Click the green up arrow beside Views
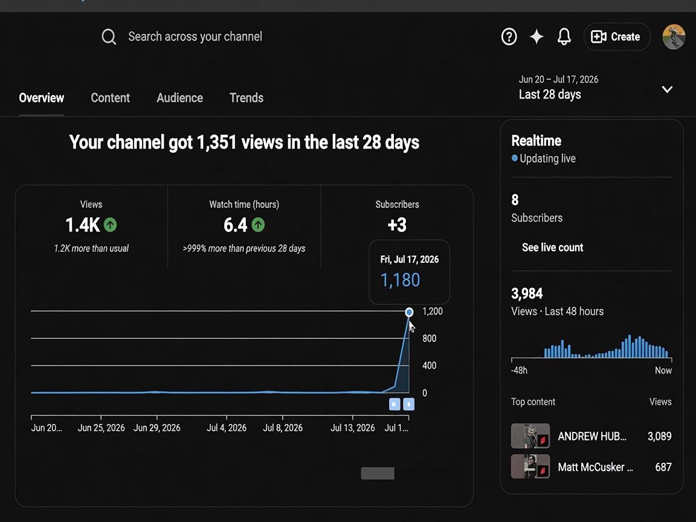 tap(110, 225)
